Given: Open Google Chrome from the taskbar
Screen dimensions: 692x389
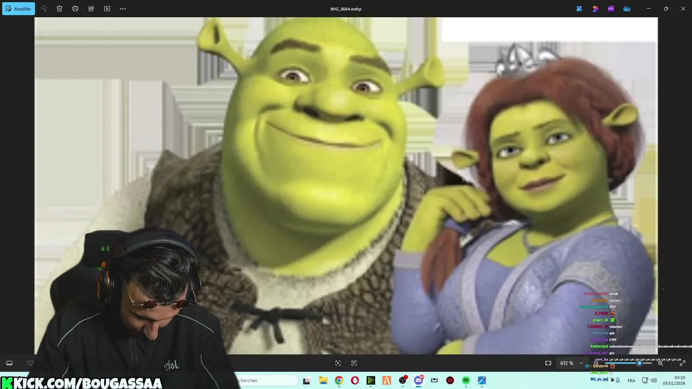Looking at the screenshot, I should (x=339, y=380).
